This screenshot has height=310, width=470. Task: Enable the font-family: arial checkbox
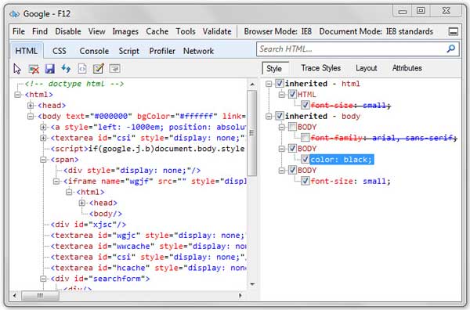(x=305, y=138)
